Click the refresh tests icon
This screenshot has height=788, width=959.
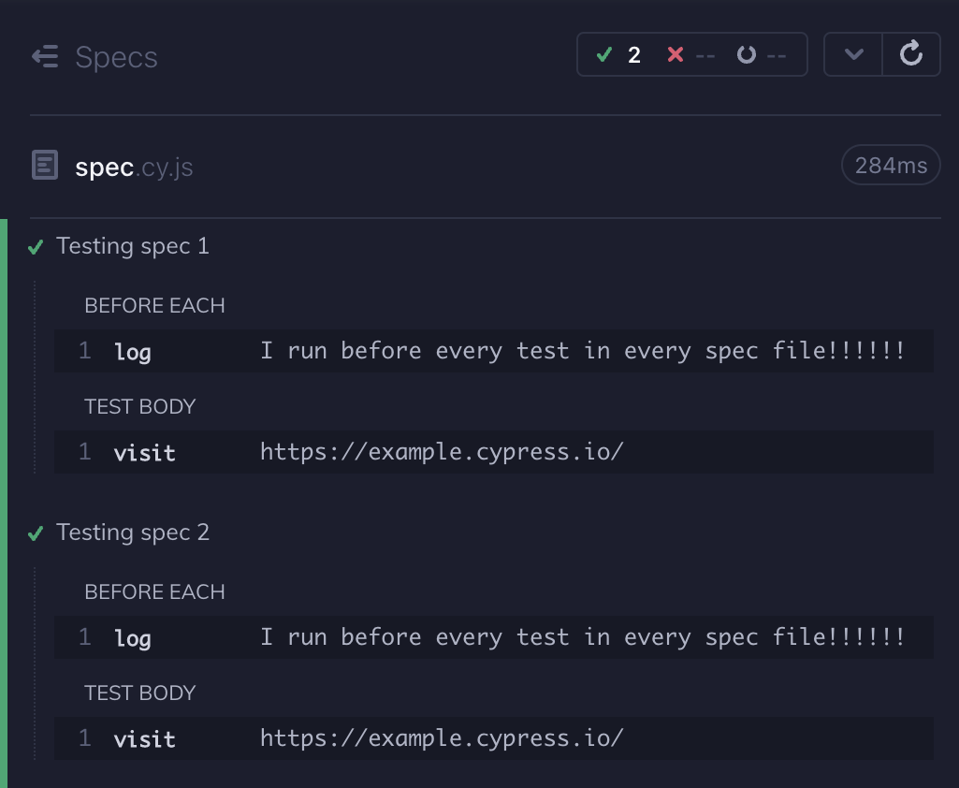pyautogui.click(x=913, y=53)
